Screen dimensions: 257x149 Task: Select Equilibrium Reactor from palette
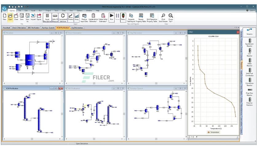point(249,42)
